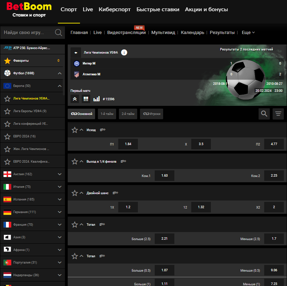This screenshot has width=287, height=286.
Task: Open the Календарь link
Action: point(192,33)
